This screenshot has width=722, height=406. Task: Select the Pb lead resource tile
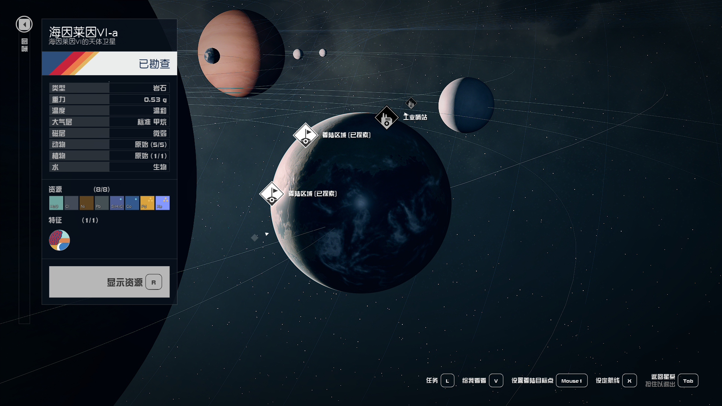[x=102, y=203]
